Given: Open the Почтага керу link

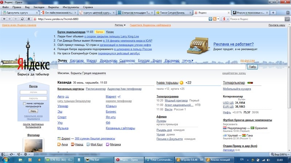Looking at the screenshot, I should (x=277, y=25).
